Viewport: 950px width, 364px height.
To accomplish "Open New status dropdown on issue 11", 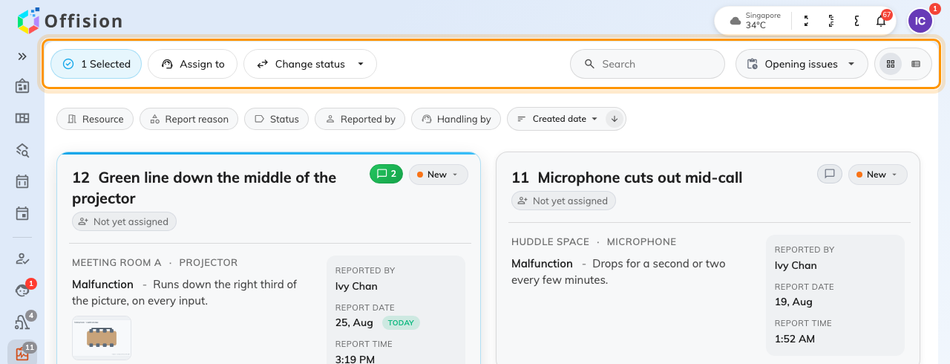I will coord(878,175).
